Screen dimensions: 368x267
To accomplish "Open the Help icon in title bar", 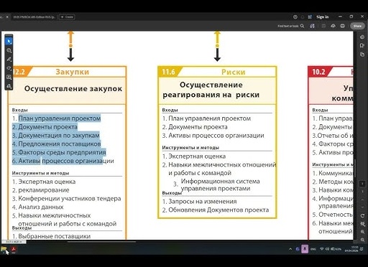I will [295, 17].
